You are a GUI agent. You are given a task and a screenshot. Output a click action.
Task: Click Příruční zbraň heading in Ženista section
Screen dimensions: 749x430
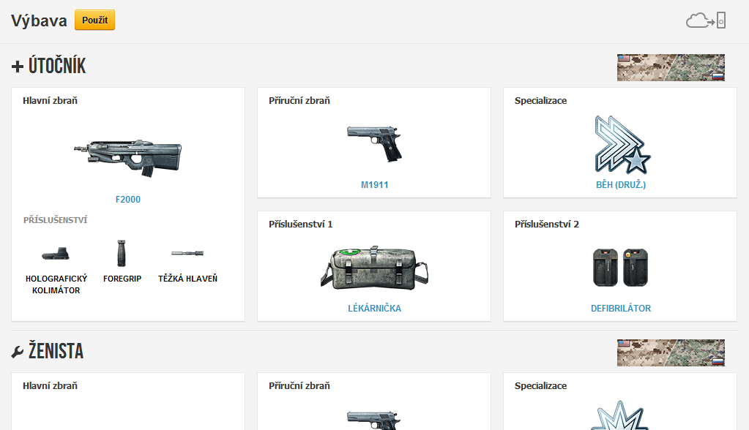pos(299,386)
